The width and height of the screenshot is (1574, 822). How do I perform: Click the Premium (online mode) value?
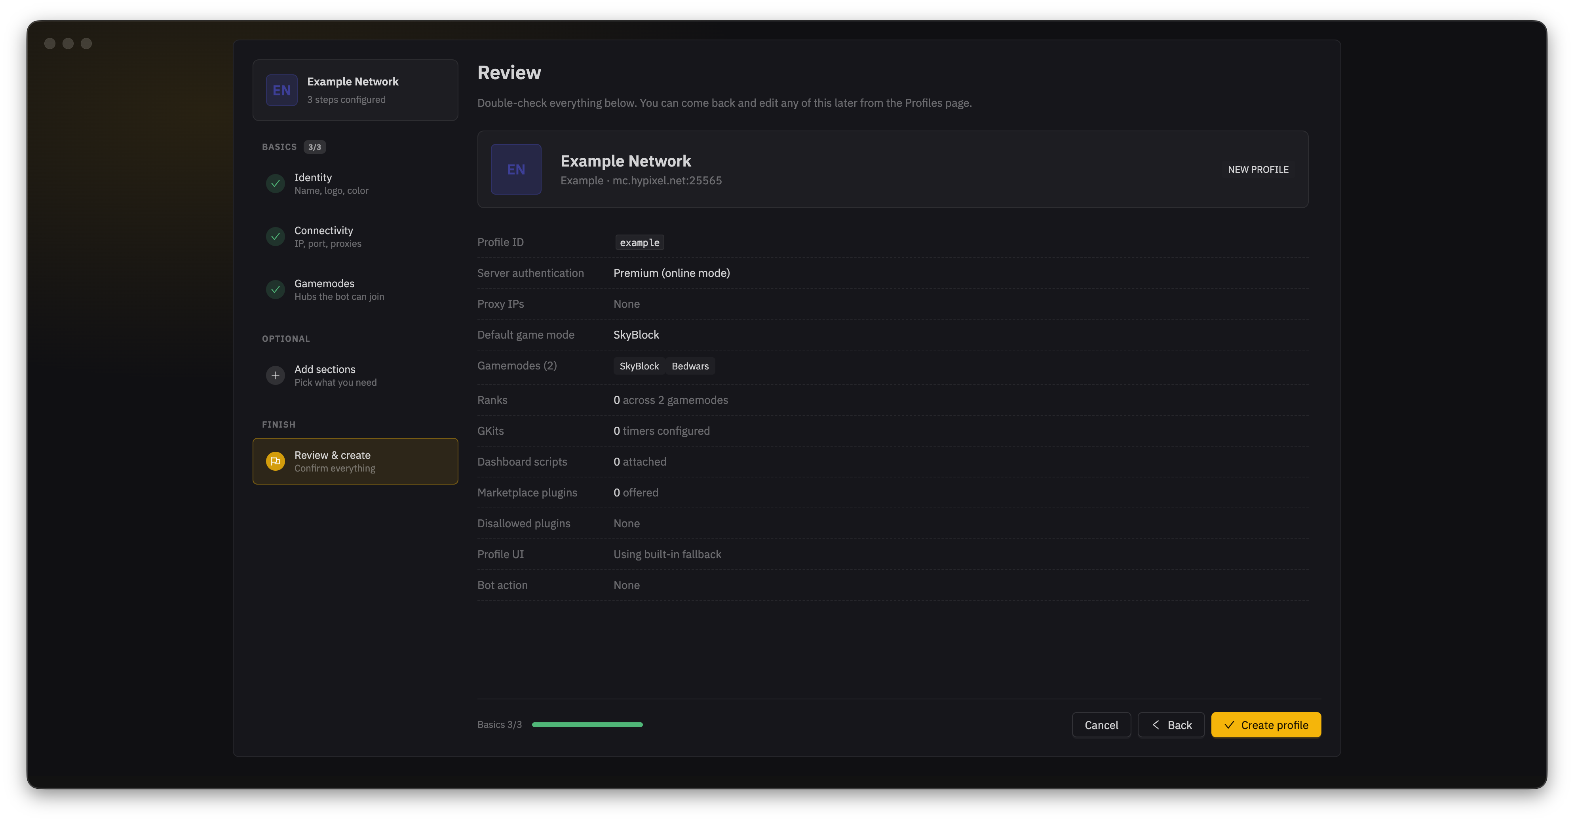click(x=671, y=273)
